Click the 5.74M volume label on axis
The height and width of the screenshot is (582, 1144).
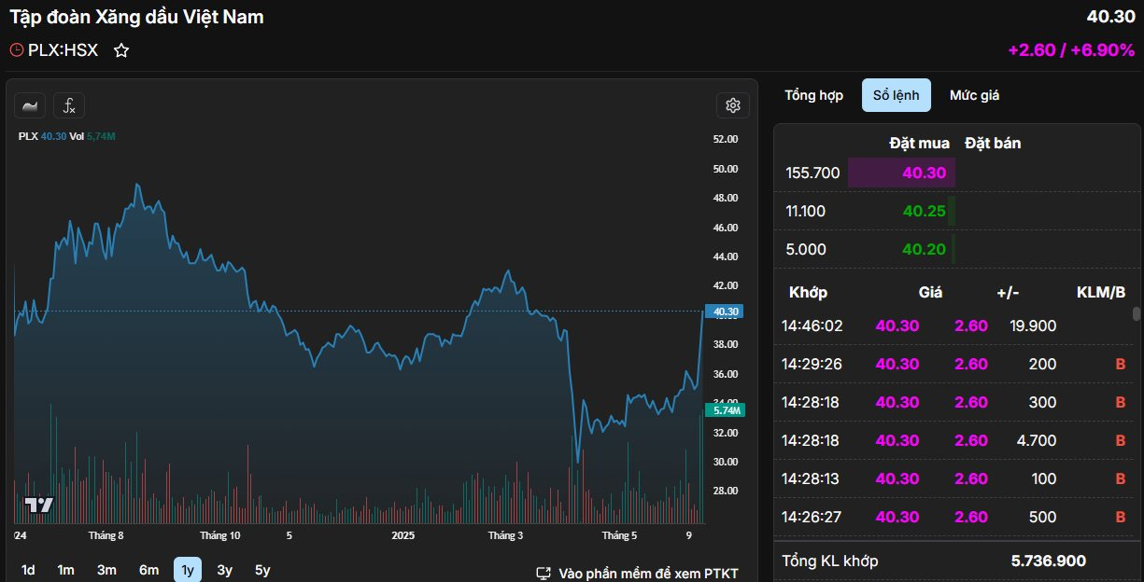(x=726, y=410)
